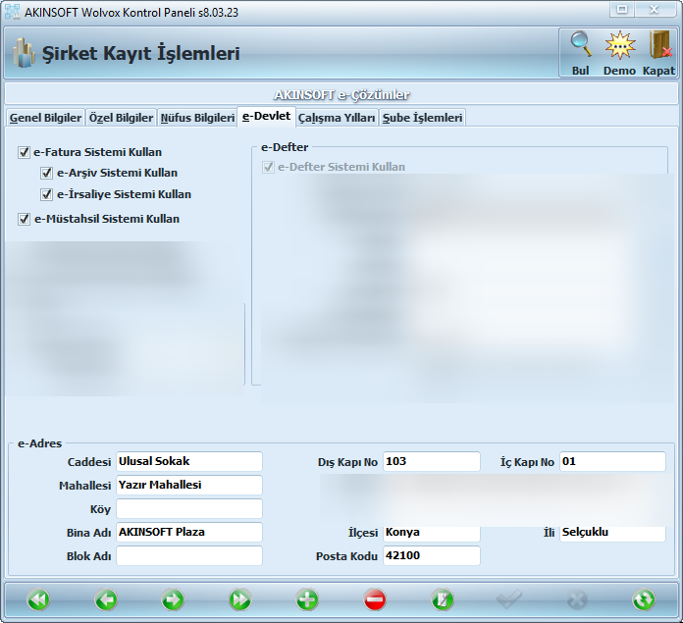Switch to Genel Bilgiler tab

point(45,118)
